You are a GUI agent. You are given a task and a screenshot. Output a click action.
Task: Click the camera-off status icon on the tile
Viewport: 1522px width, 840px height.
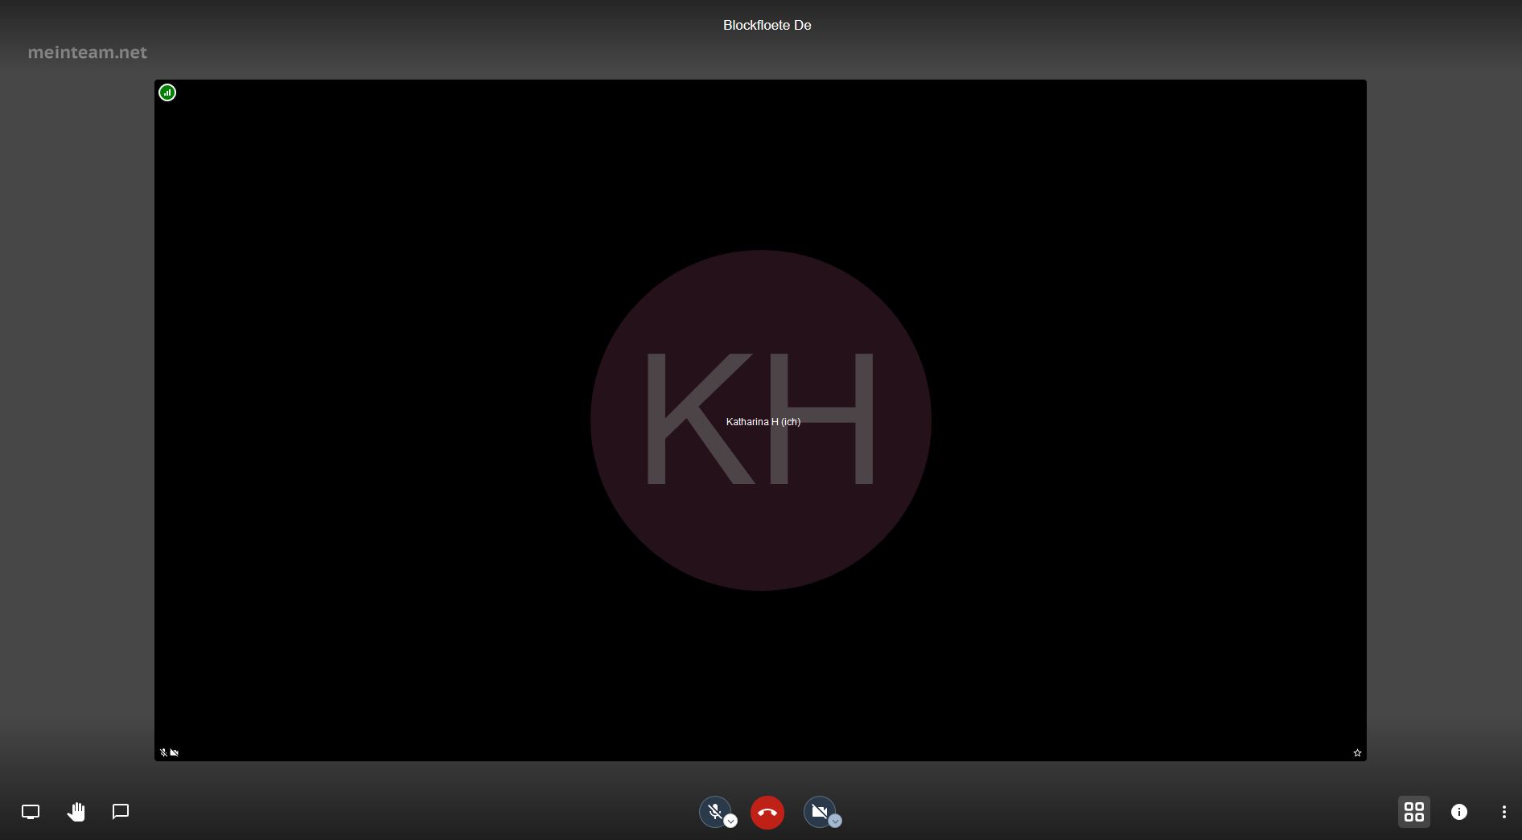tap(175, 753)
